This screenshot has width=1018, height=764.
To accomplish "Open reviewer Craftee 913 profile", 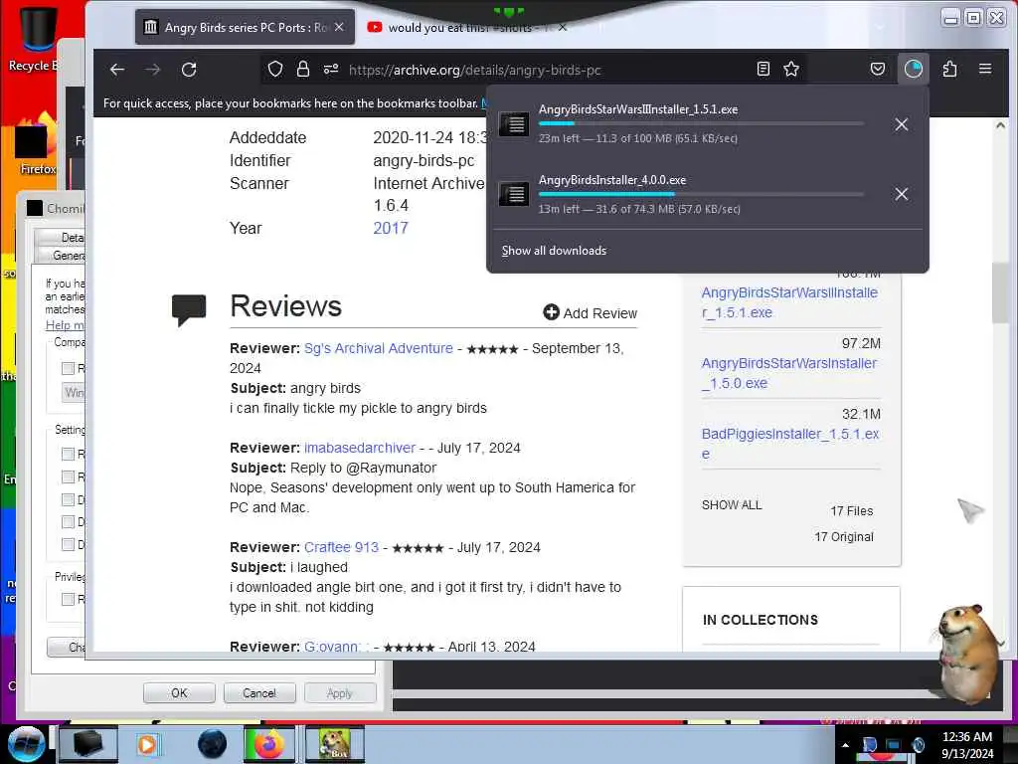I will pos(342,547).
